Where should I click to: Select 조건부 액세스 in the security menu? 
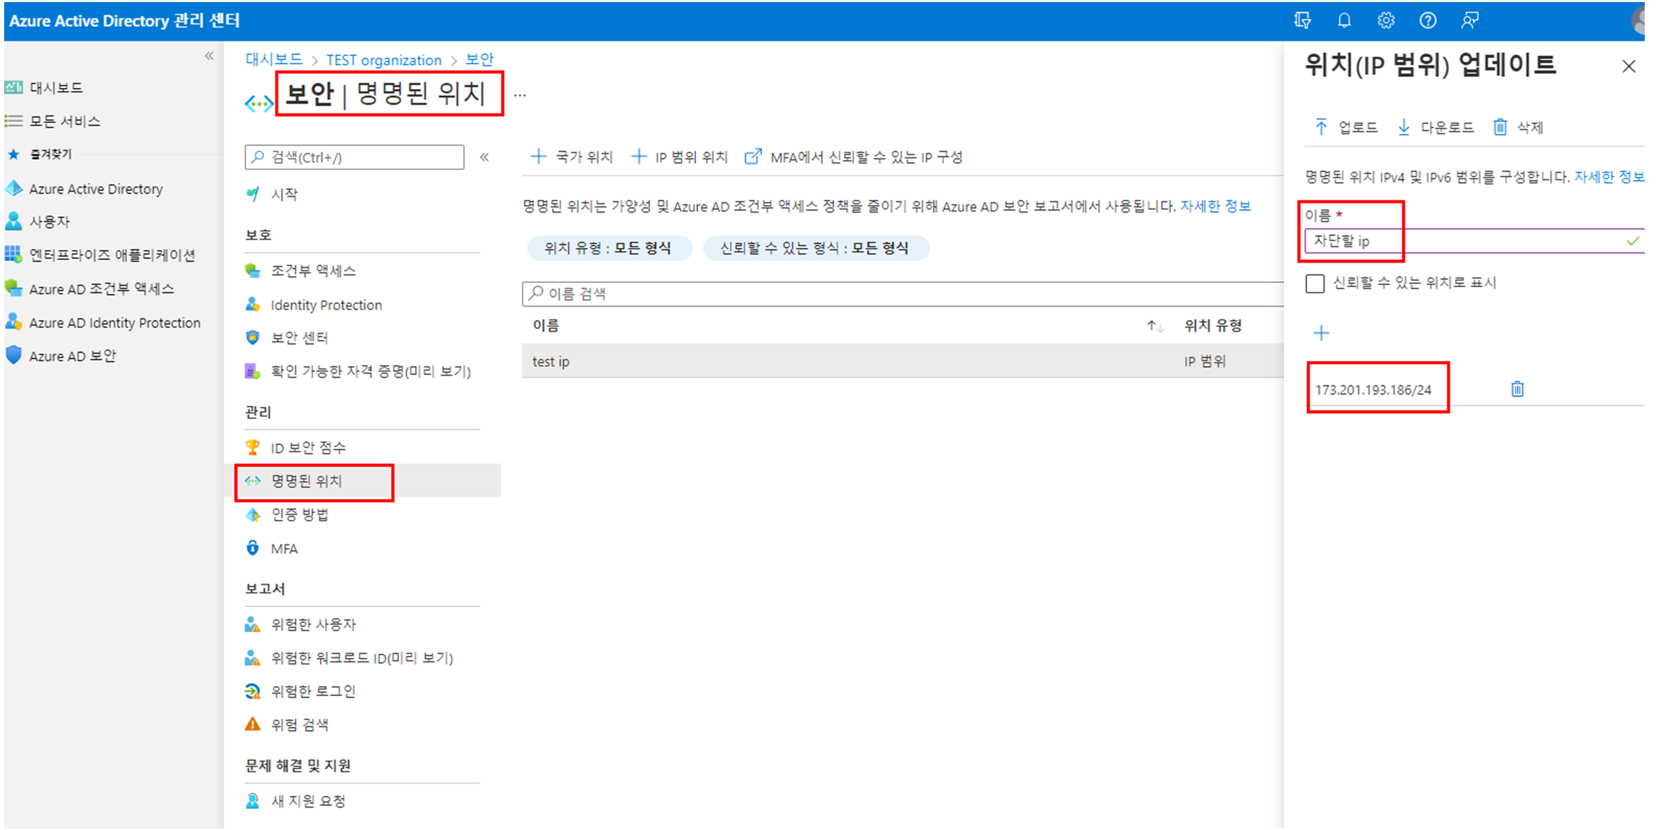pos(313,270)
